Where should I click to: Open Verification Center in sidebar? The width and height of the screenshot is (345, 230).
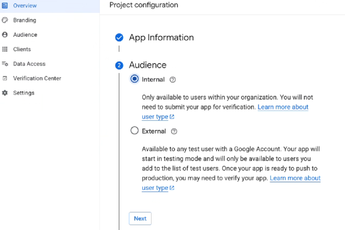(x=37, y=78)
